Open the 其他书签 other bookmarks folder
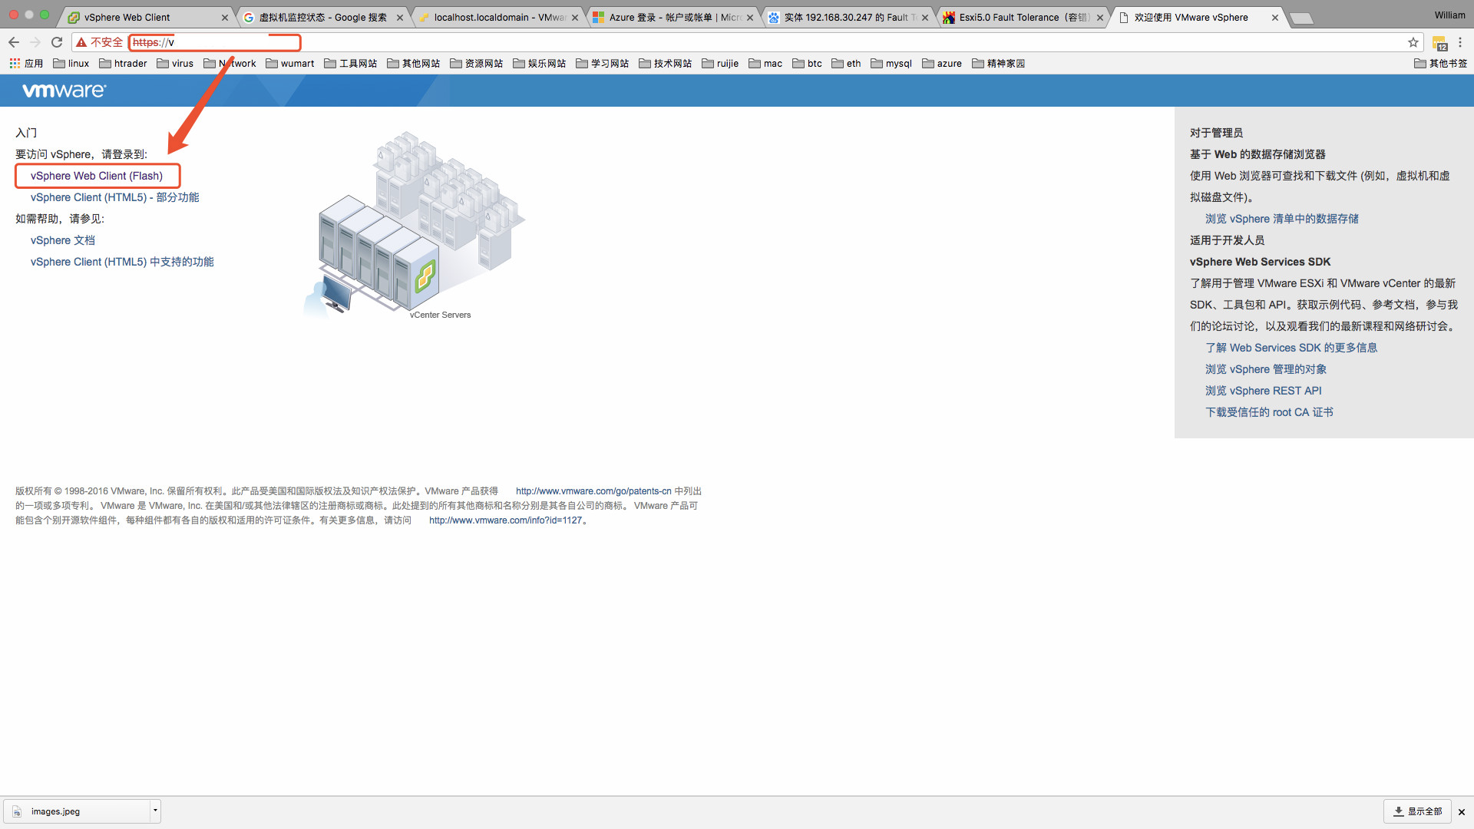The height and width of the screenshot is (829, 1474). coord(1440,64)
